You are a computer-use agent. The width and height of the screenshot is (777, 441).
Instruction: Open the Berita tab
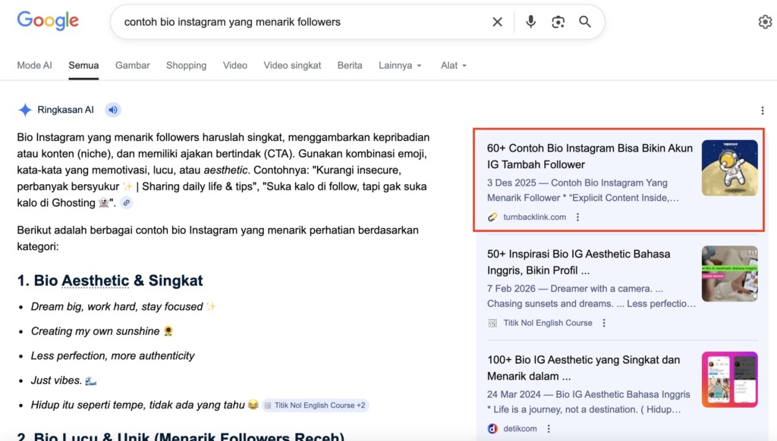(350, 65)
